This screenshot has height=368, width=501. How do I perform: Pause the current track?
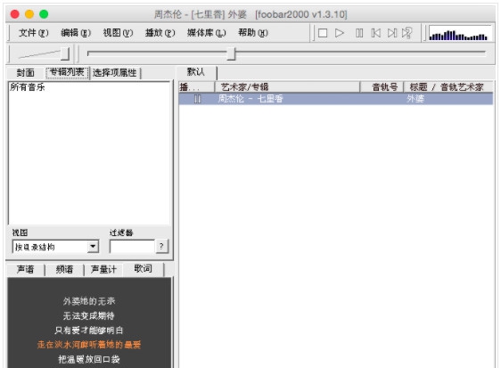(359, 33)
